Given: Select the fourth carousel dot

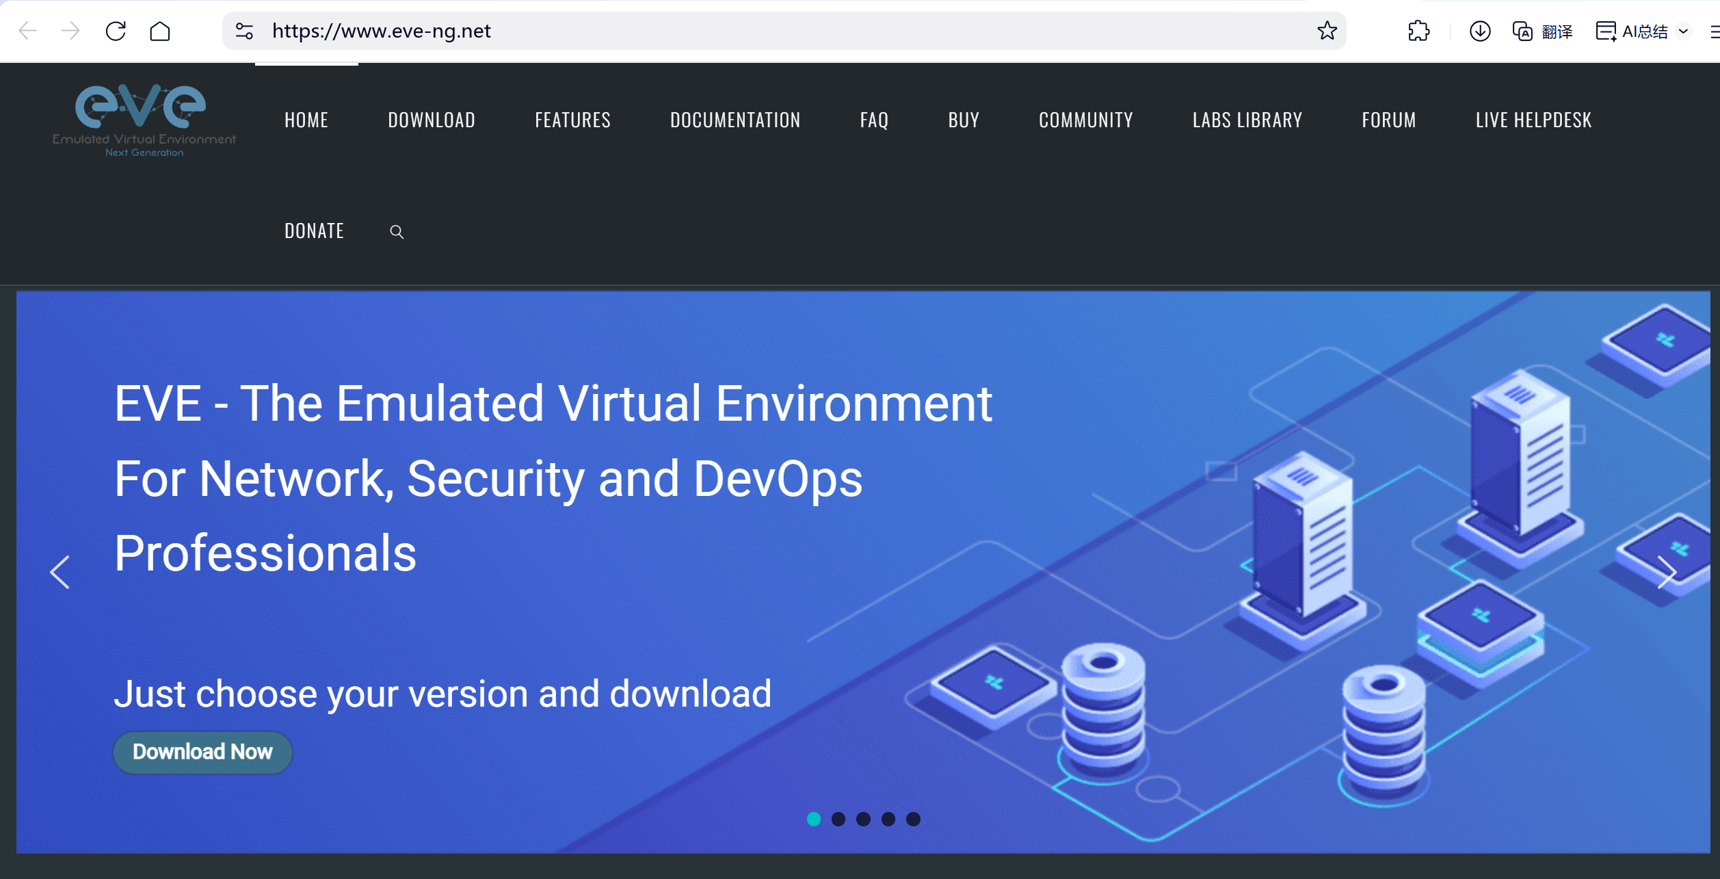Looking at the screenshot, I should point(888,819).
